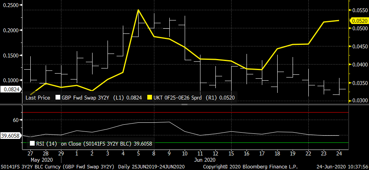
Task: Click the yellow 0.0520 value flag on right axis
Action: pos(359,21)
